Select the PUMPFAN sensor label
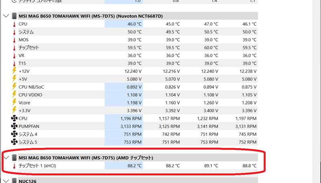The width and height of the screenshot is (321, 183). tap(29, 127)
